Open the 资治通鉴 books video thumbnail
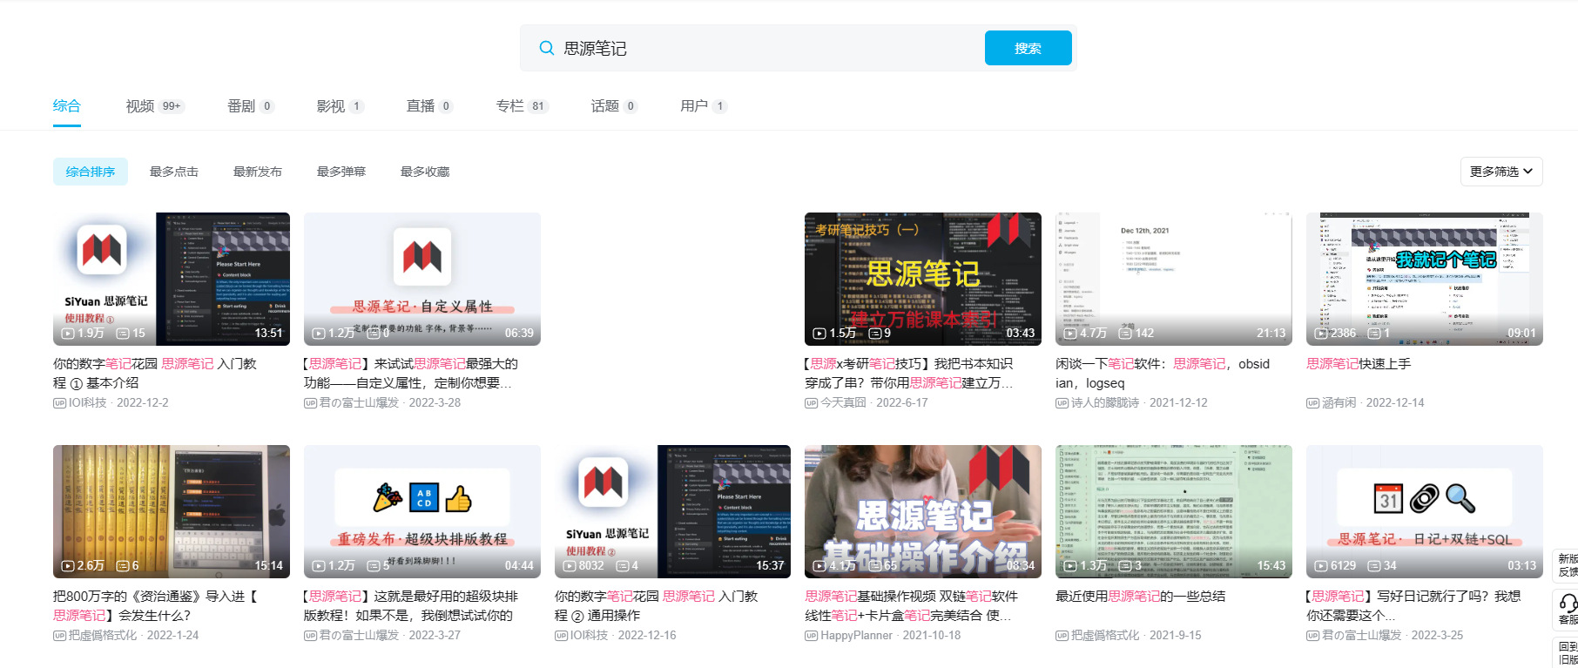The height and width of the screenshot is (668, 1578). [x=171, y=510]
